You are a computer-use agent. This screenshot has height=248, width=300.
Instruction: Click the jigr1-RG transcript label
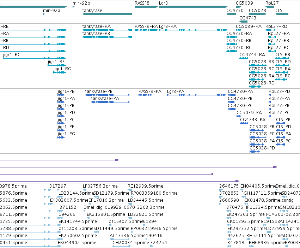pos(62,69)
